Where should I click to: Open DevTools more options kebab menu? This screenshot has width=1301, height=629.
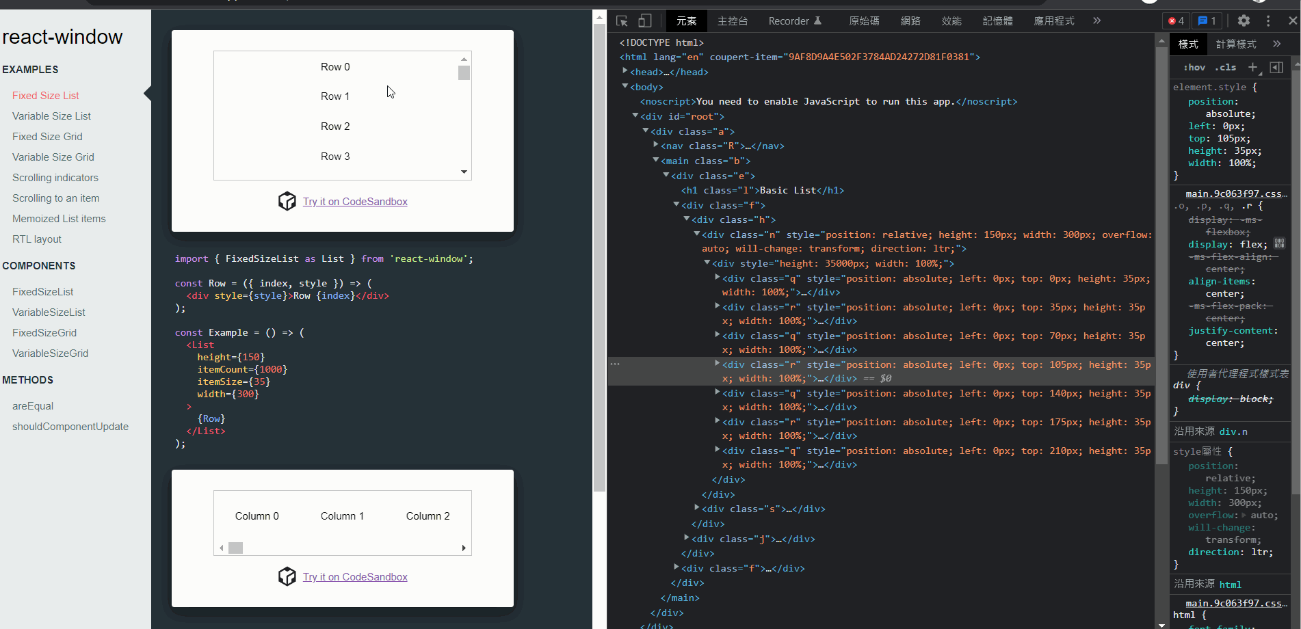point(1268,21)
